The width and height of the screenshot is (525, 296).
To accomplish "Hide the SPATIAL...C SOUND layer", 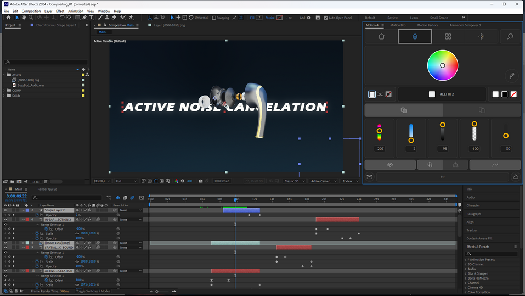I will pos(5,247).
